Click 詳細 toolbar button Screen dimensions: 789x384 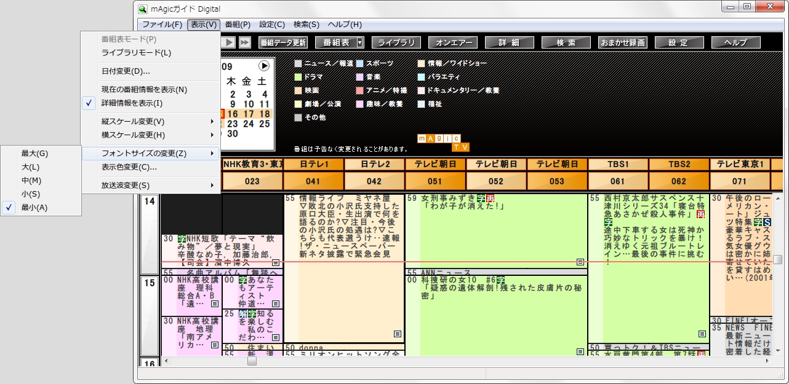510,42
